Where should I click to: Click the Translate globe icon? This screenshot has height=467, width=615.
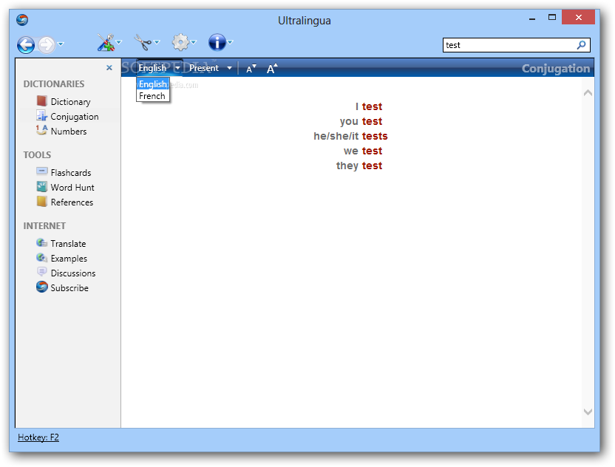41,242
